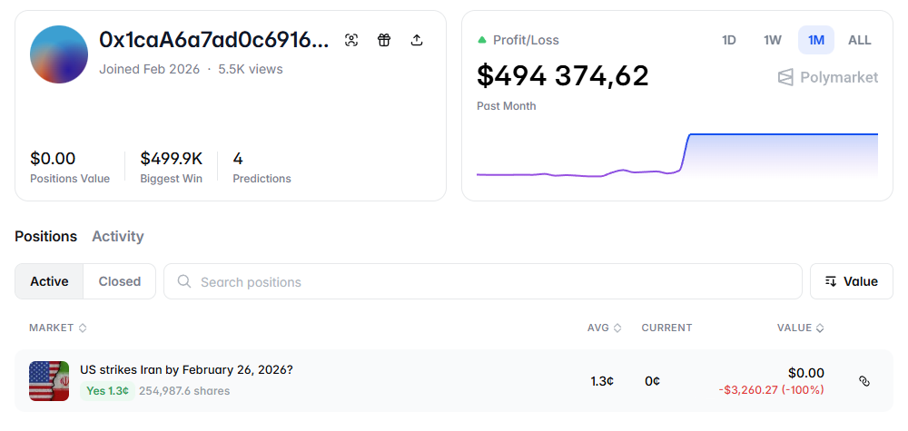908x431 pixels.
Task: Show the Closed positions tab
Action: (120, 281)
